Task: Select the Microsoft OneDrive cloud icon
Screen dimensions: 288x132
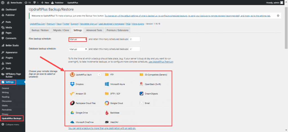Action: (x=72, y=122)
